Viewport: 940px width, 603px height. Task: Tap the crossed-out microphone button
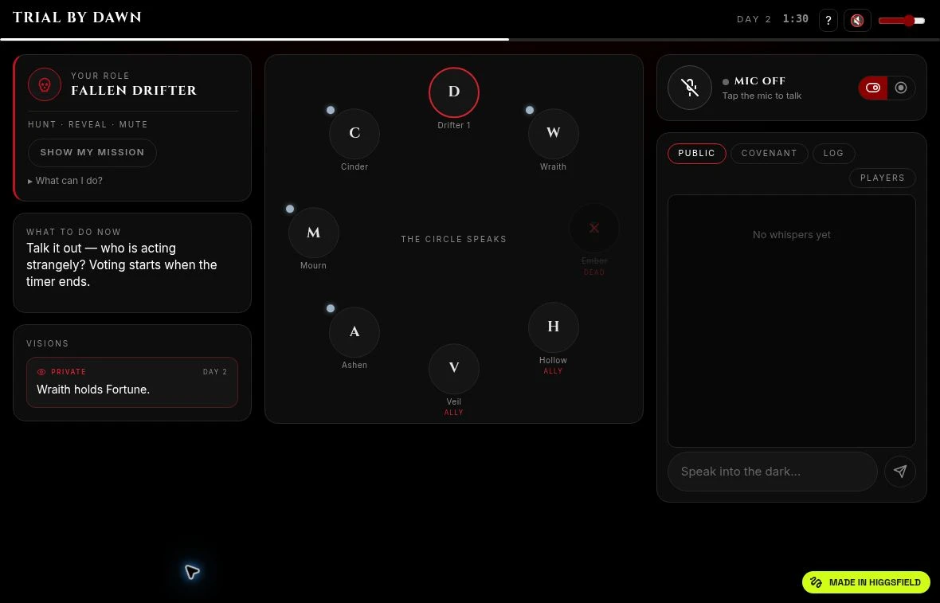click(x=689, y=88)
